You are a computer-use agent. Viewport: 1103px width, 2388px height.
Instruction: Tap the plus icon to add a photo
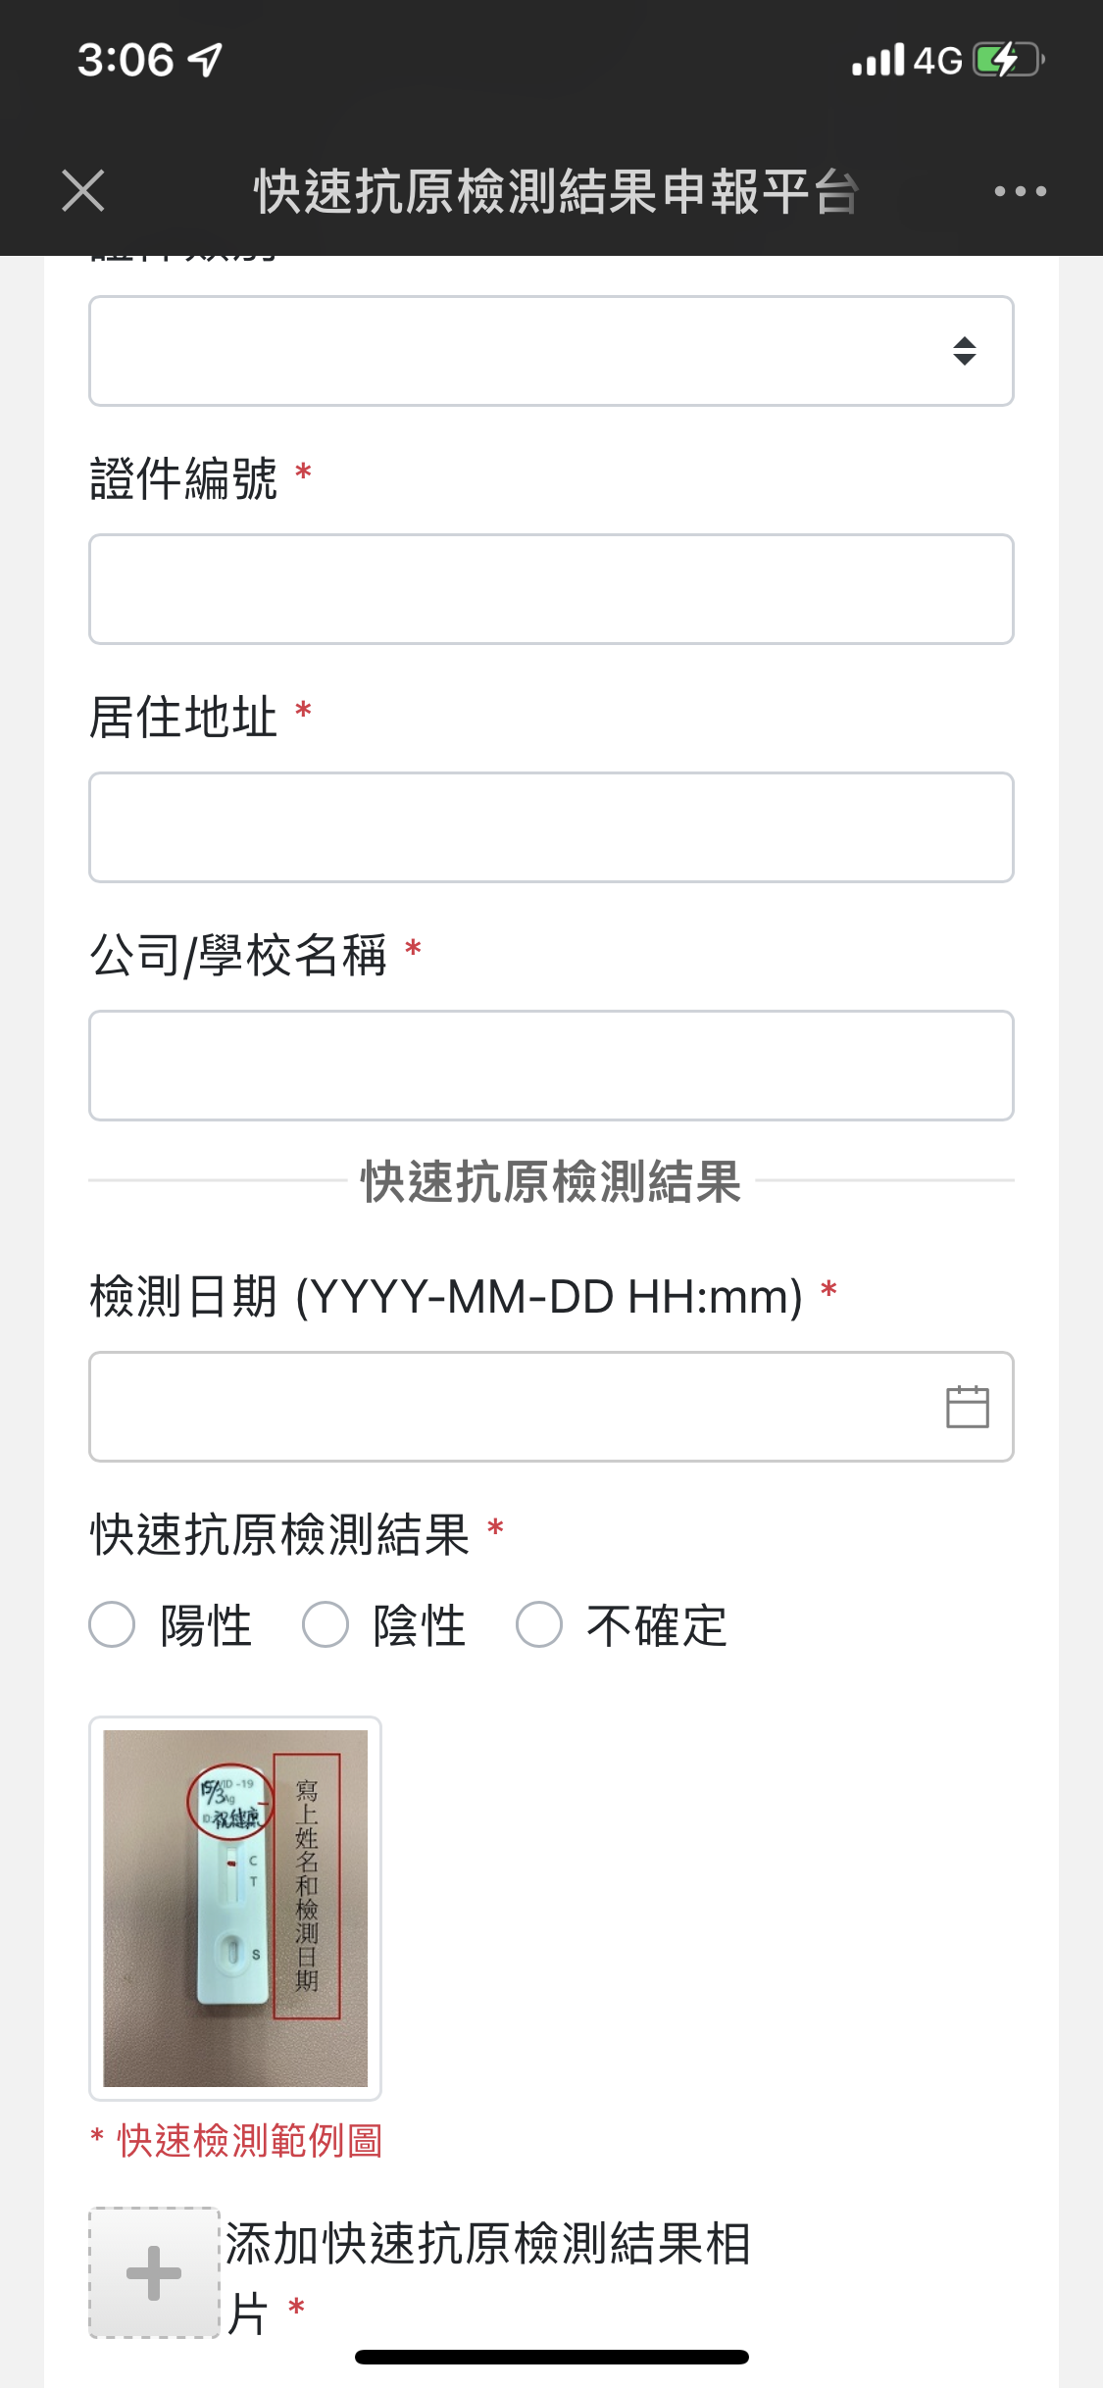154,2272
